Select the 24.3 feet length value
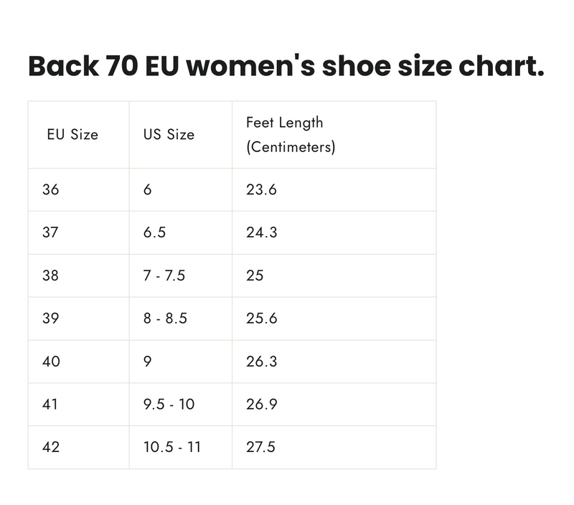The height and width of the screenshot is (505, 574). (261, 232)
